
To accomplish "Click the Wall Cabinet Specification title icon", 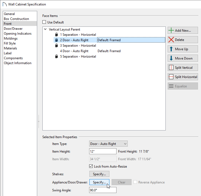I will pos(5,4).
